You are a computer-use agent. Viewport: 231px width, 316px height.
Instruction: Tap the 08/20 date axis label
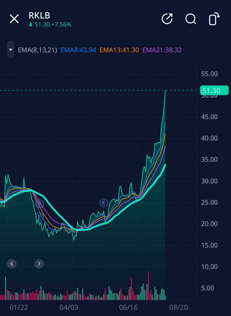click(x=179, y=307)
